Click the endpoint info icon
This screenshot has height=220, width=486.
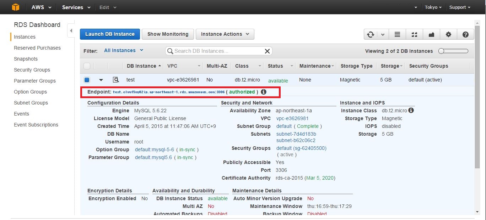tap(264, 92)
